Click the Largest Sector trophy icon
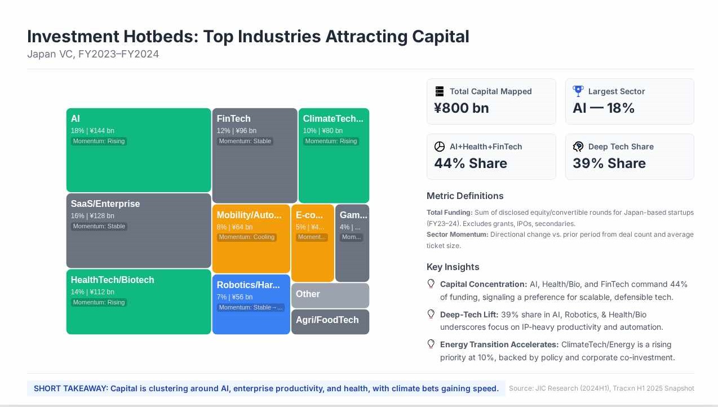Viewport: 718px width, 407px height. (x=578, y=91)
